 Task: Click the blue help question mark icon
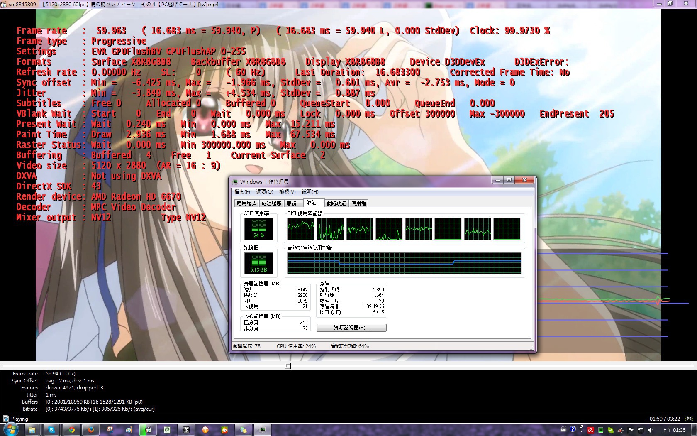click(x=573, y=429)
